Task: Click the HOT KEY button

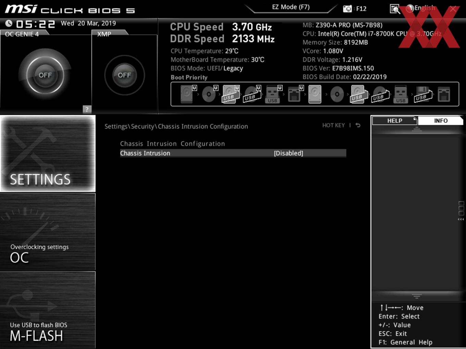Action: pos(333,125)
